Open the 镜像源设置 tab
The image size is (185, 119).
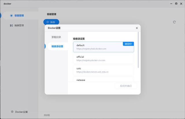pyautogui.click(x=57, y=46)
